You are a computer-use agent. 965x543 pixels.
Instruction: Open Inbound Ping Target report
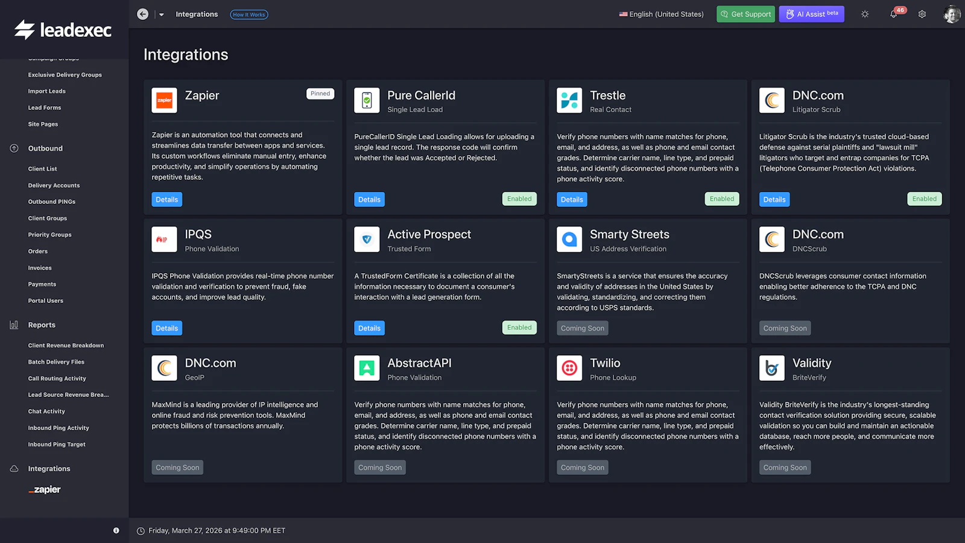[x=57, y=445]
